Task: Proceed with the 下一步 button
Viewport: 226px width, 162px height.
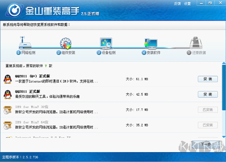Action: click(206, 144)
